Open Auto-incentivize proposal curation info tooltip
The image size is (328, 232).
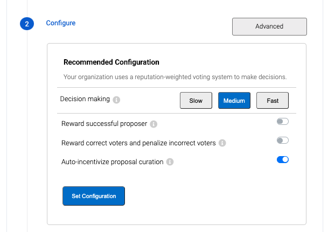[x=170, y=162]
